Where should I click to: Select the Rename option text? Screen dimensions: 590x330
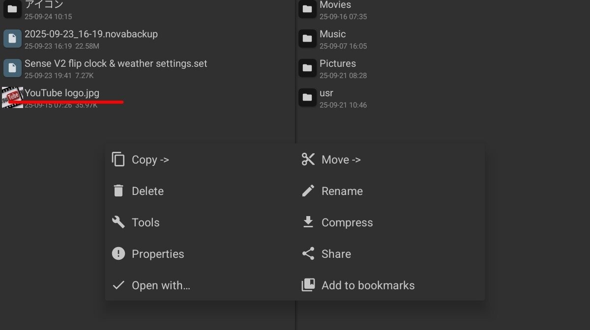(x=342, y=191)
